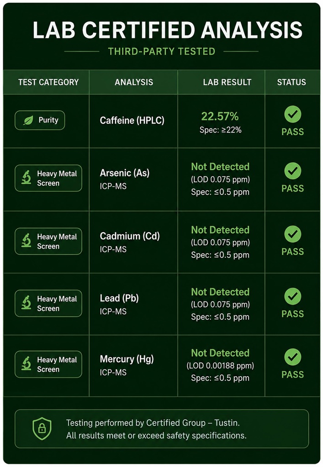Click the Lead row pass checkmark
This screenshot has height=467, width=323.
[x=292, y=296]
